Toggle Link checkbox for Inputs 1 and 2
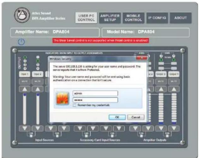Viewport: 199px width, 158px height. pyautogui.click(x=31, y=136)
